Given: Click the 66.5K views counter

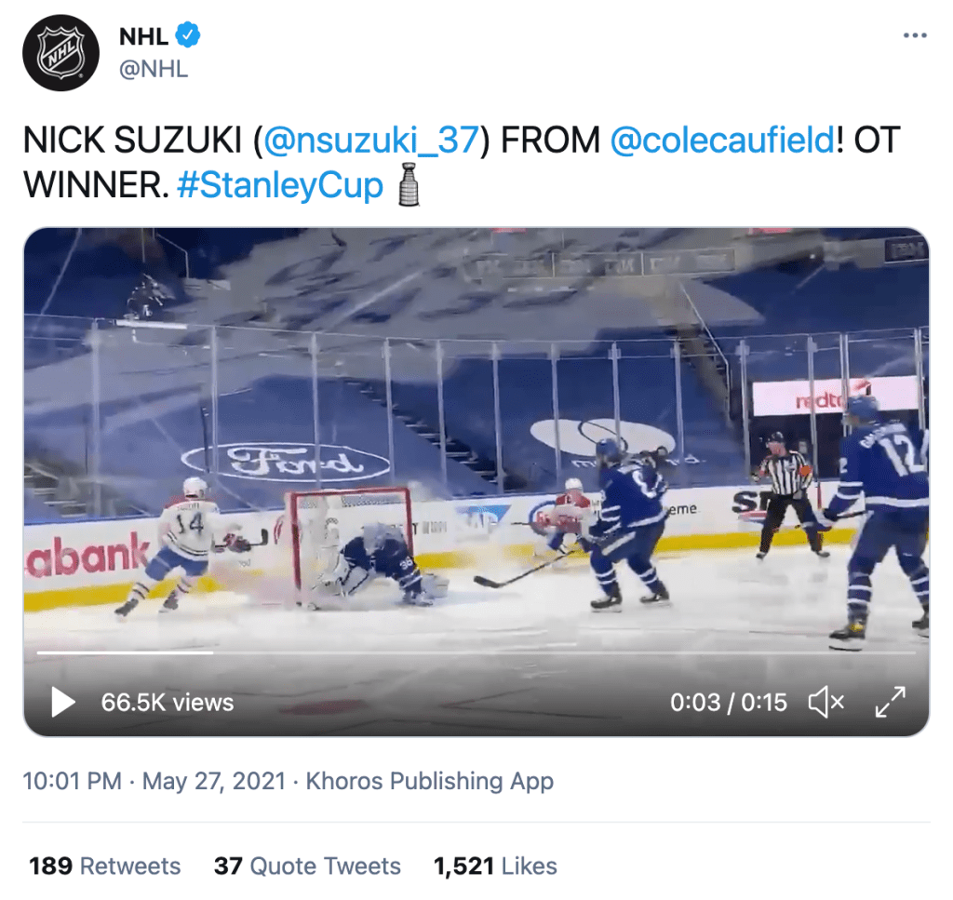Looking at the screenshot, I should (168, 702).
